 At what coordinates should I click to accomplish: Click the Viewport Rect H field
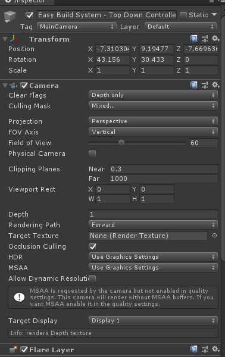pyautogui.click(x=156, y=199)
